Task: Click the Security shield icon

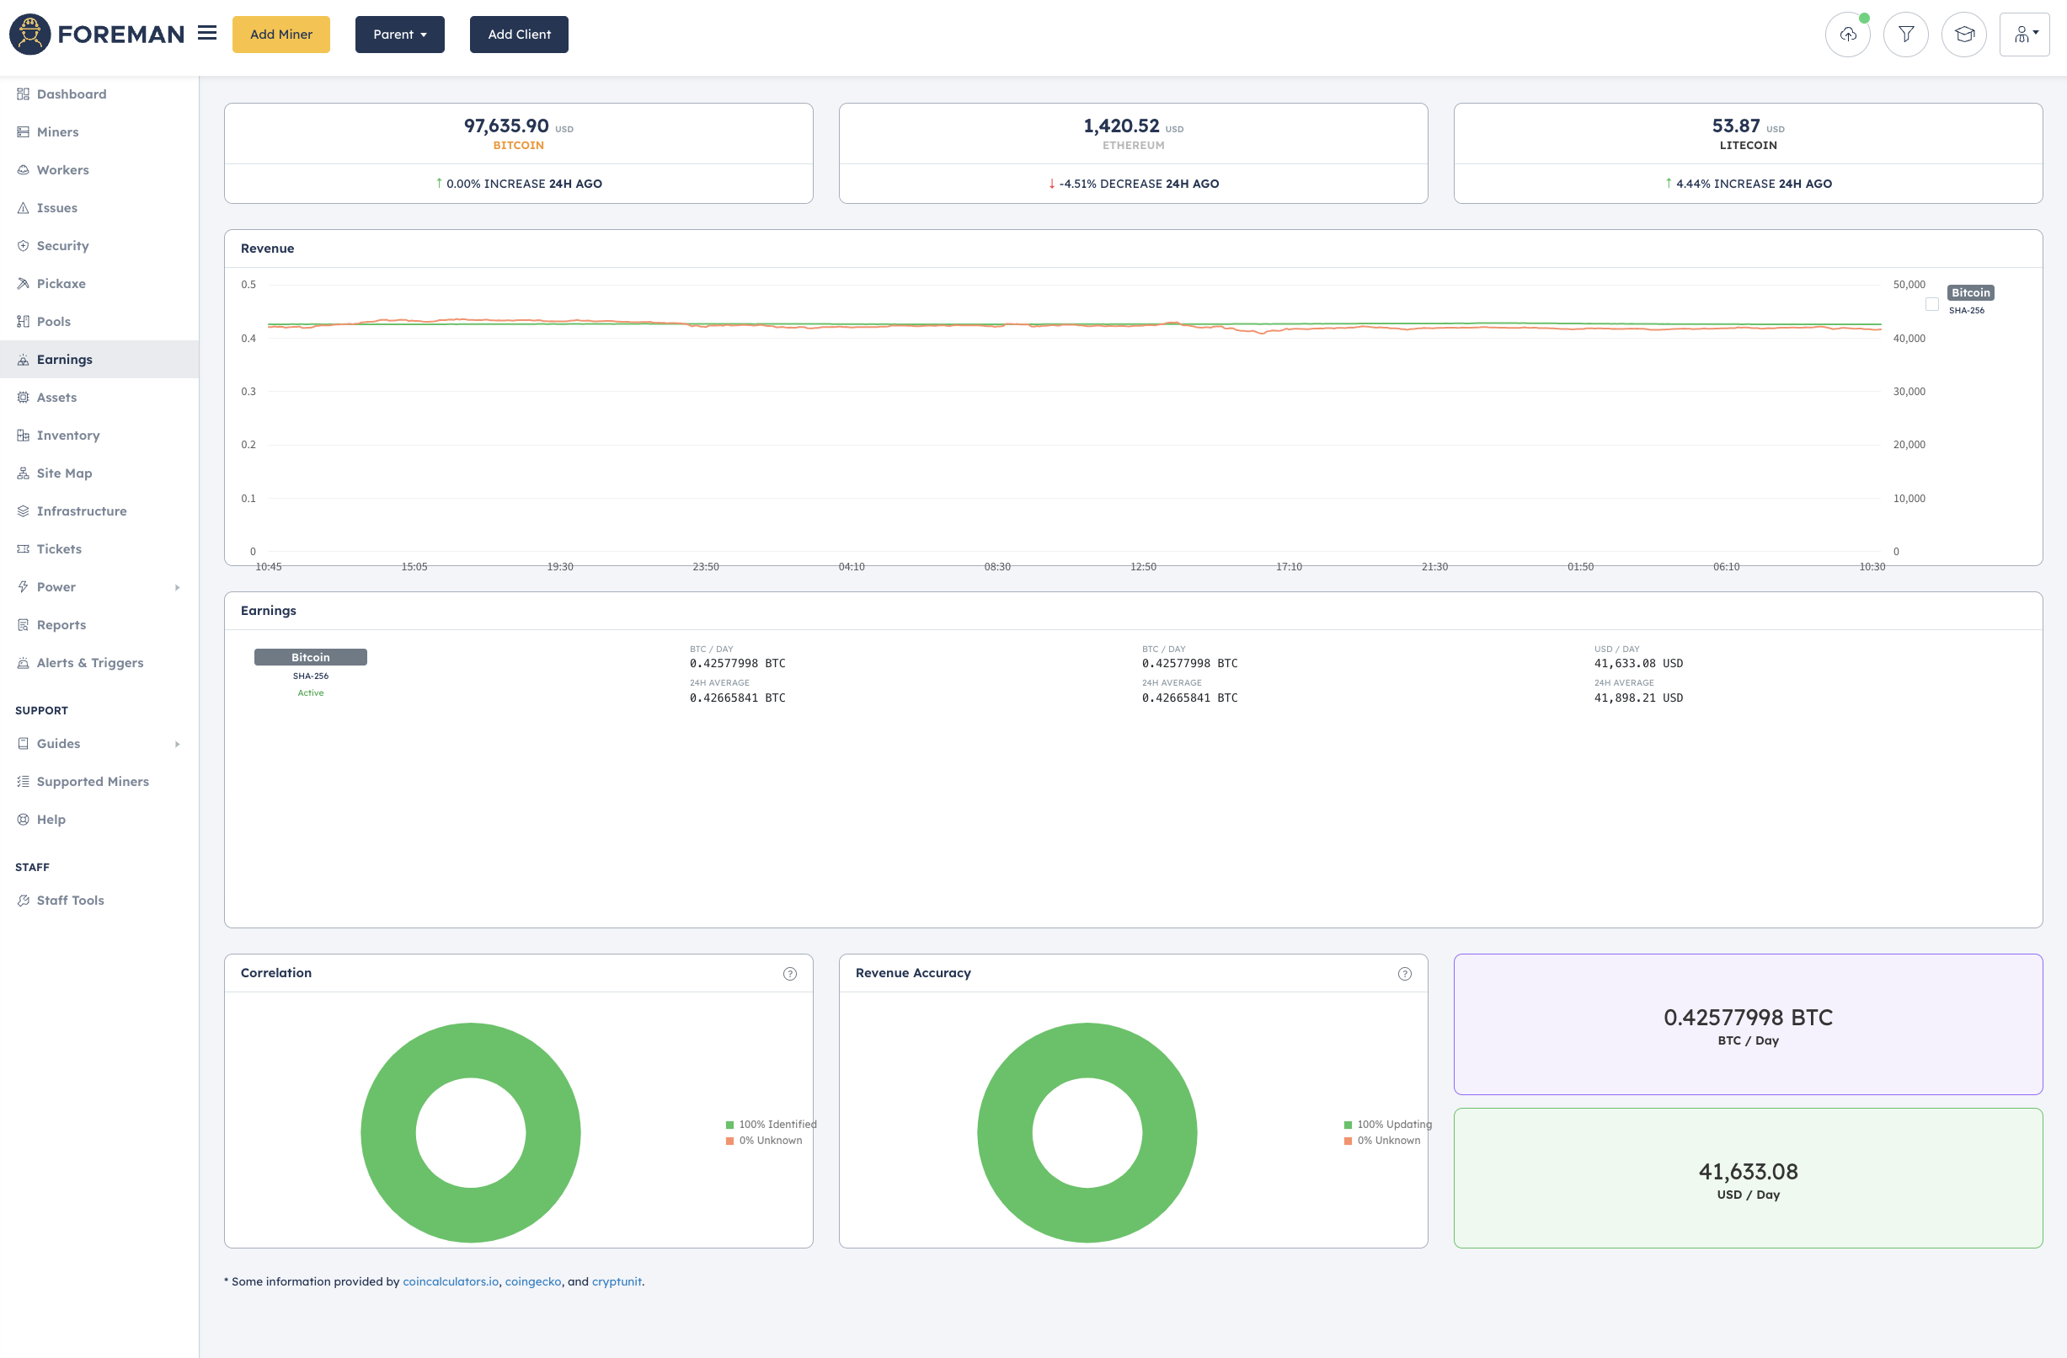Action: 24,246
